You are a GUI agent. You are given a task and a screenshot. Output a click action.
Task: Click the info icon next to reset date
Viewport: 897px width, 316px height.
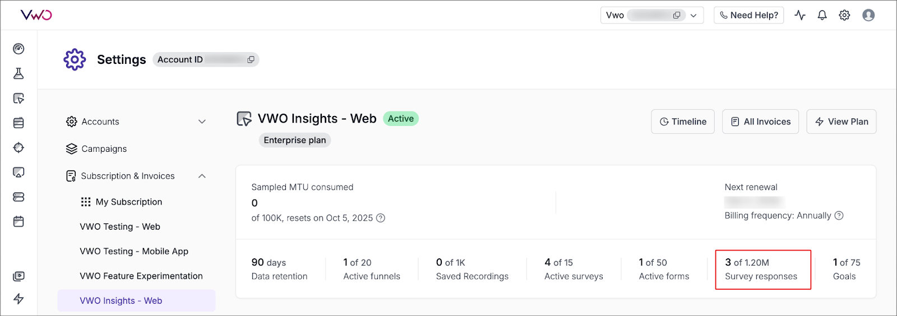coord(381,218)
